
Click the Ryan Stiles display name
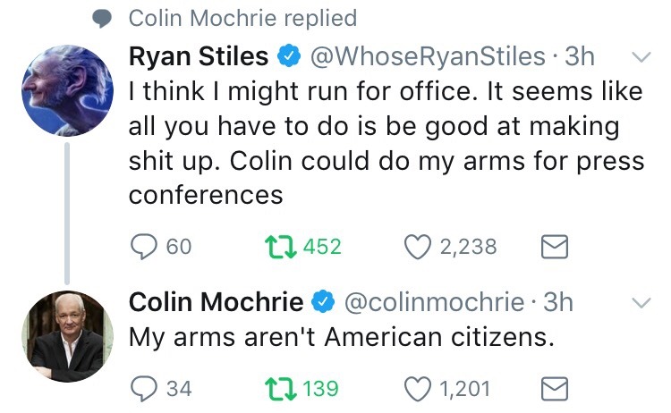tap(199, 56)
